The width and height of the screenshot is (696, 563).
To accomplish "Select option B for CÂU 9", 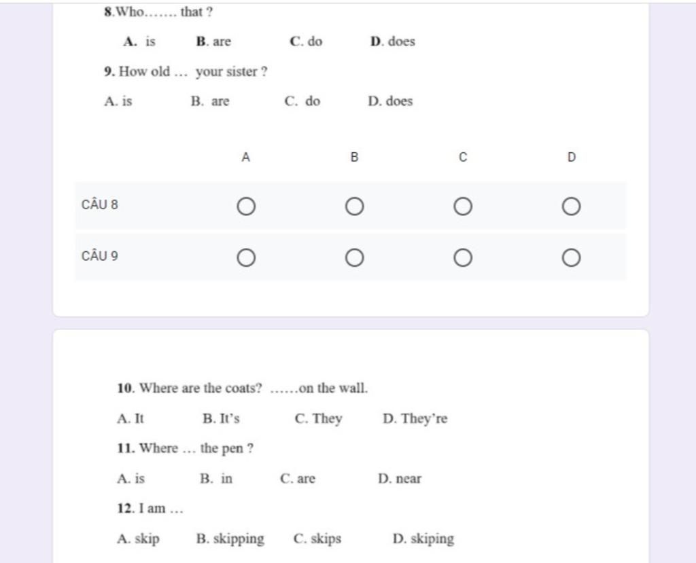I will [x=354, y=257].
